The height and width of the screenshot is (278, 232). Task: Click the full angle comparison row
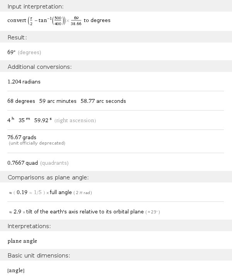pos(50,192)
